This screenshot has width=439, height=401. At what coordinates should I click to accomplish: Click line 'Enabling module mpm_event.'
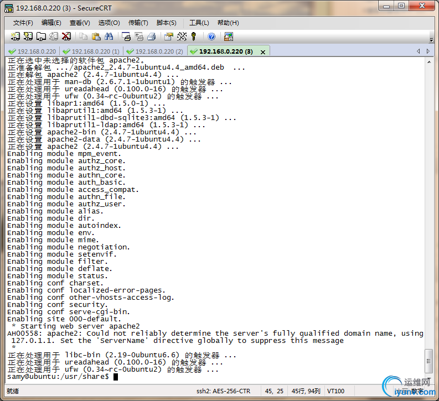coord(64,154)
